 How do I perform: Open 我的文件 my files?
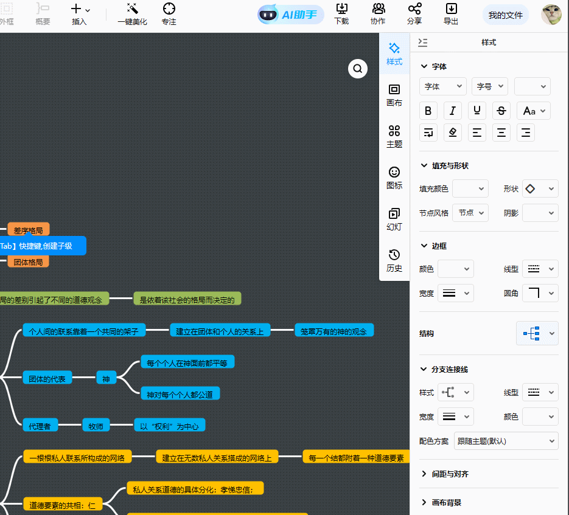pos(506,15)
